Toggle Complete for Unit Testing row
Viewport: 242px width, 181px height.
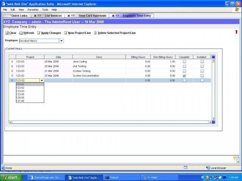click(x=184, y=66)
